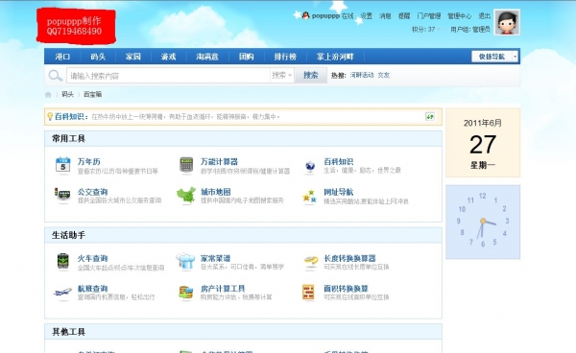576x353 pixels.
Task: Click the 搜索 search button
Action: point(311,75)
